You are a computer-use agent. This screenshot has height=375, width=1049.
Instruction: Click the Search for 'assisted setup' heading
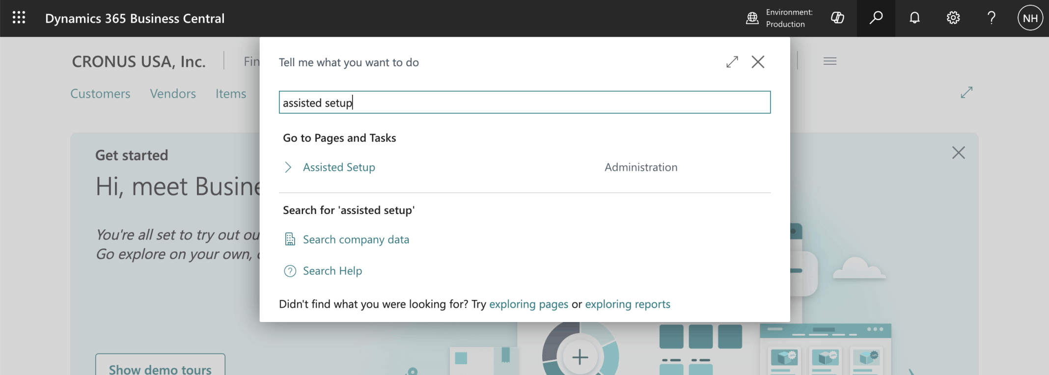click(x=349, y=210)
